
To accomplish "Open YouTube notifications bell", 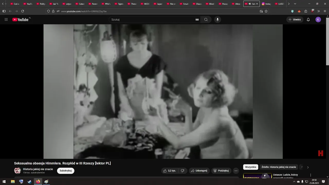I will click(x=308, y=20).
